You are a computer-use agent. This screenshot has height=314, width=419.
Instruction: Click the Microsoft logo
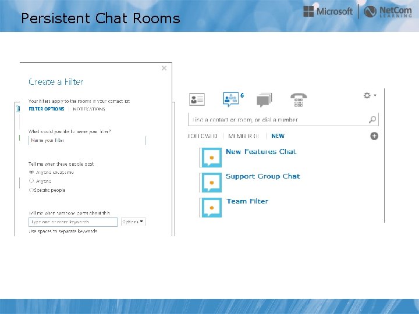pos(328,12)
